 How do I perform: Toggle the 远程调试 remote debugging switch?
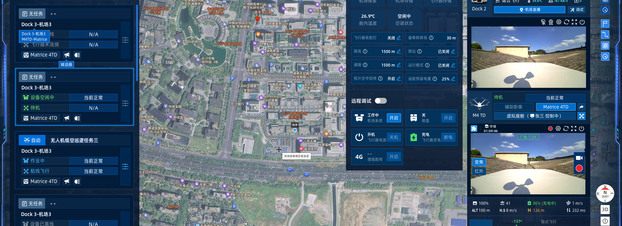click(x=381, y=101)
